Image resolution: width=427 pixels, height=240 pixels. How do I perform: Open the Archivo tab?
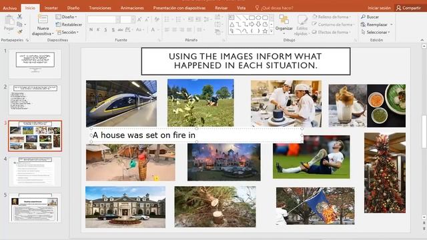pos(10,8)
